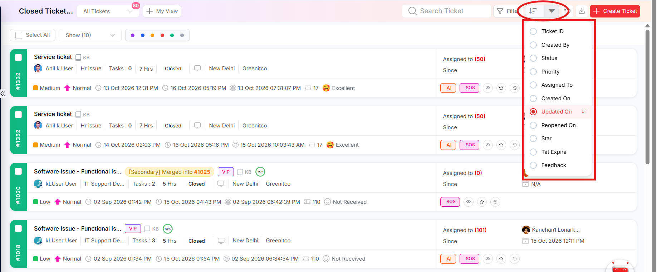Open the history icon on ticket #1018
657x272 pixels.
(515, 259)
